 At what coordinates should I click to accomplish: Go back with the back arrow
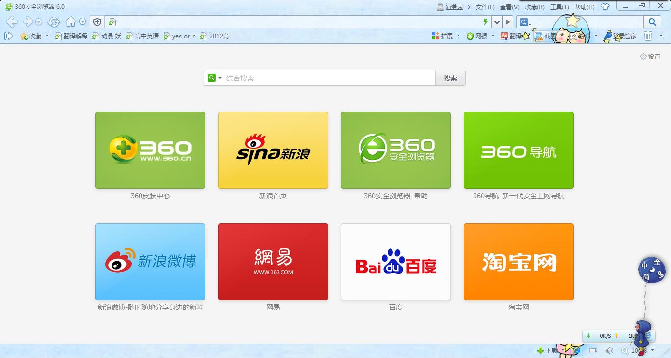[12, 22]
